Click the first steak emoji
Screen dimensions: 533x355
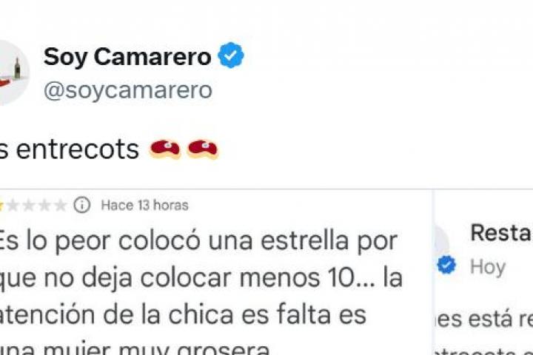click(165, 149)
